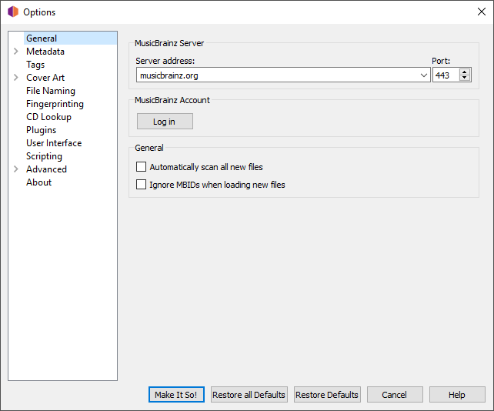Increase the Port number with up arrow
The height and width of the screenshot is (411, 494).
click(x=465, y=72)
